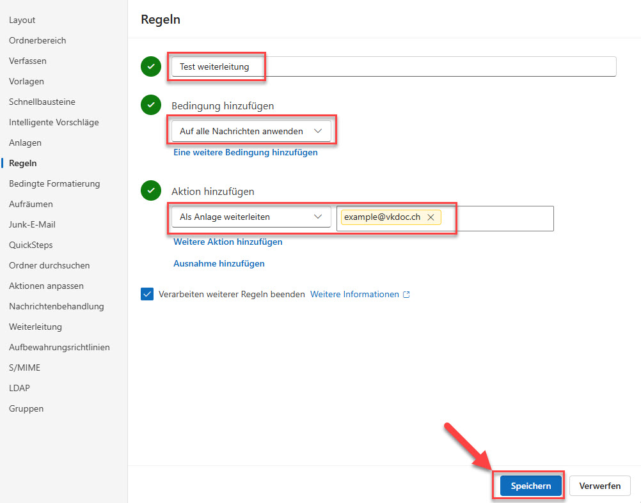Screen dimensions: 641x503
Task: Click 'Eine weitere Bedingung hinzufügen' link
Action: [x=245, y=152]
